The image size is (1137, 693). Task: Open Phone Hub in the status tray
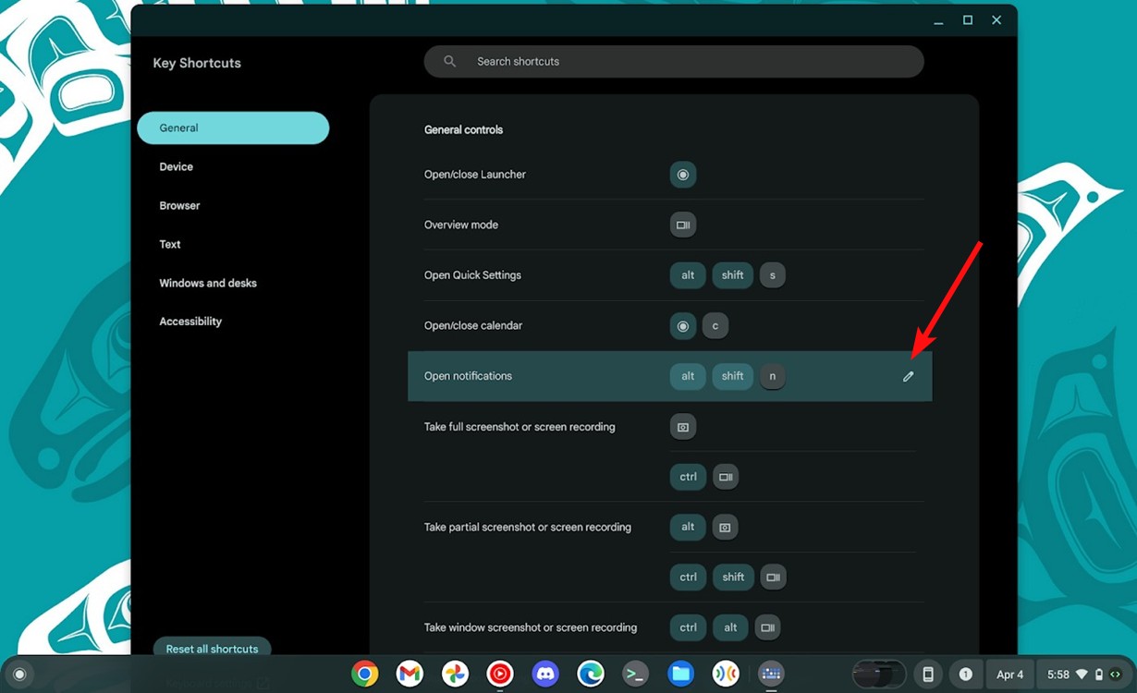pyautogui.click(x=928, y=675)
